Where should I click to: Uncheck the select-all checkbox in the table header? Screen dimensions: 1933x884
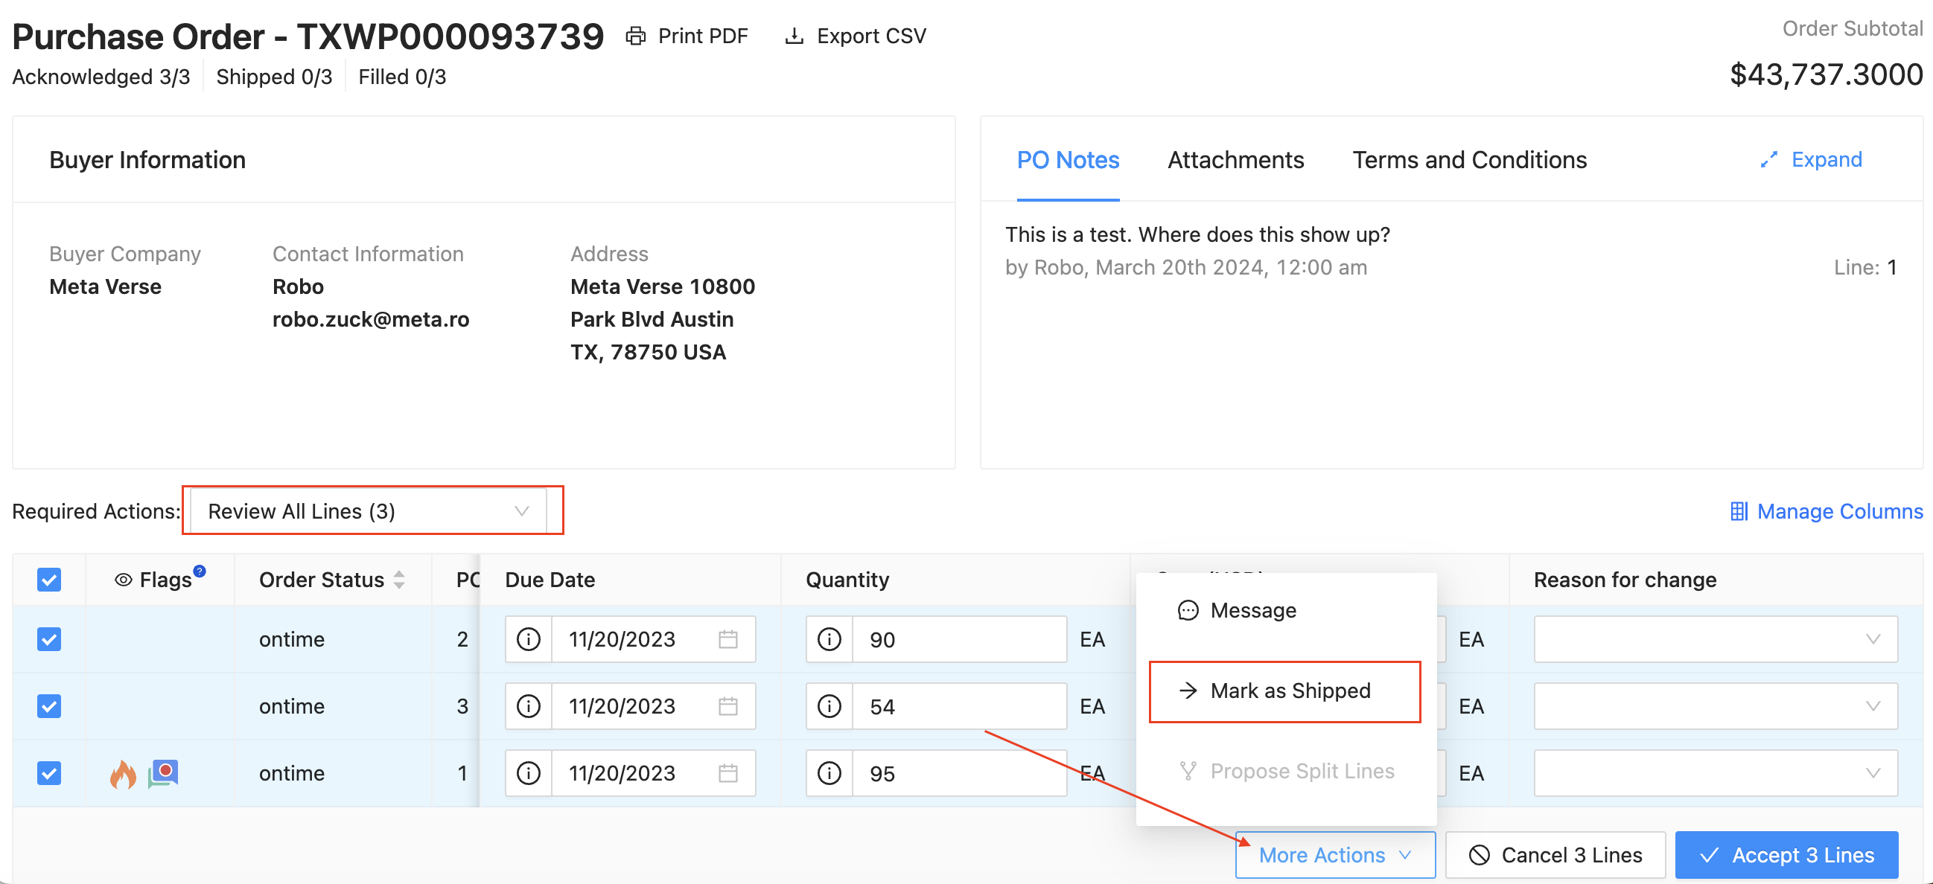pos(49,579)
